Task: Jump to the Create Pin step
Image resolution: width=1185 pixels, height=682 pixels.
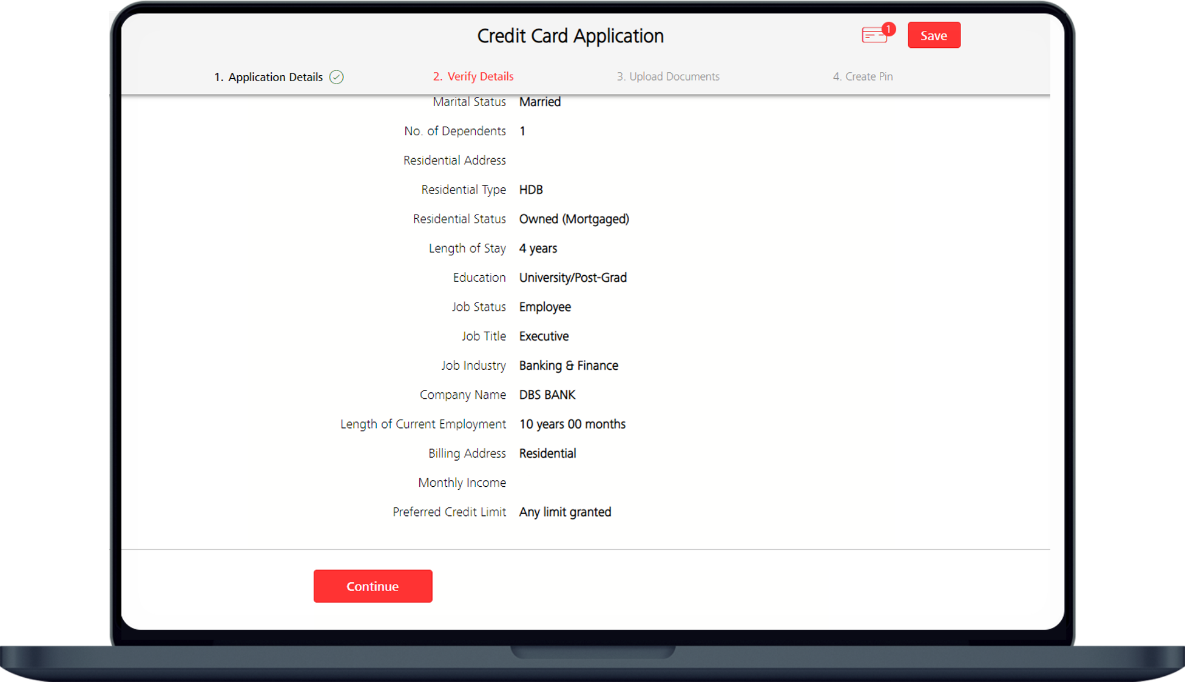Action: point(862,76)
